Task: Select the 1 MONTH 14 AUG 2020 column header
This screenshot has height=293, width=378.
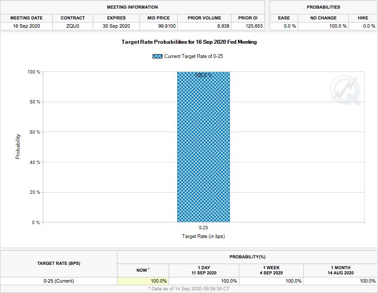Action: (x=341, y=270)
